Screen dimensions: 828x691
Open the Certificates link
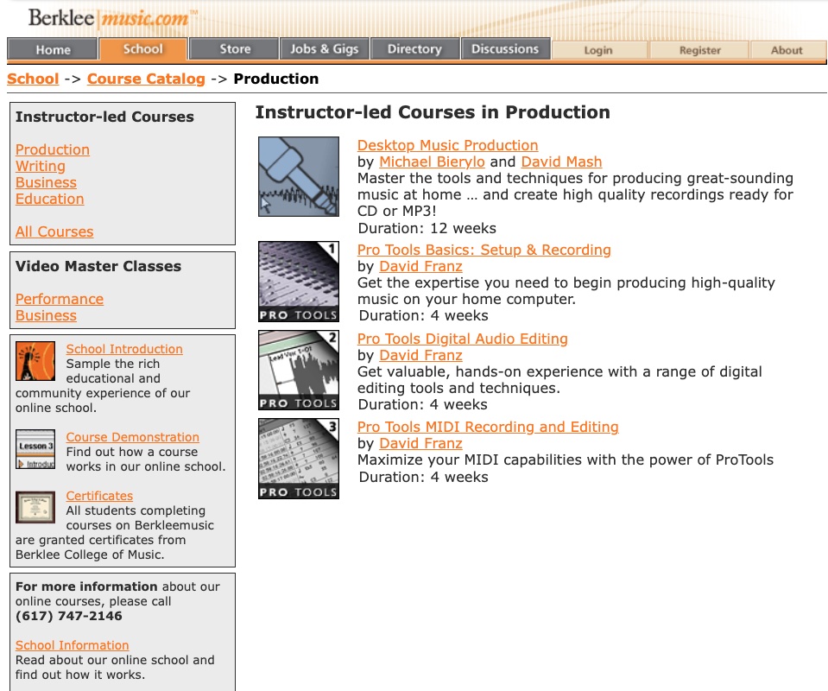99,496
